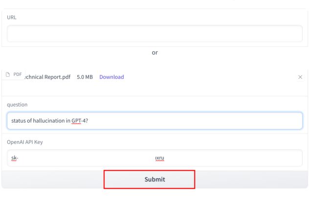Click the URL field label
Image resolution: width=313 pixels, height=199 pixels.
tap(12, 16)
